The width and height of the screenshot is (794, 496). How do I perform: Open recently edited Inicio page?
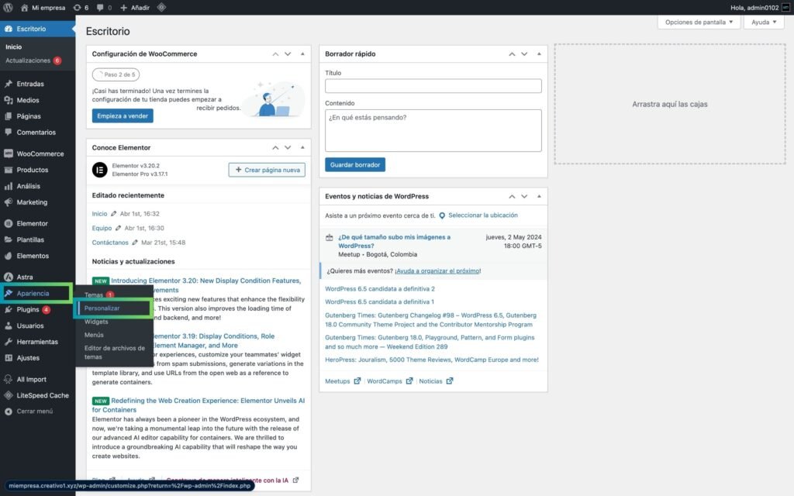tap(99, 214)
